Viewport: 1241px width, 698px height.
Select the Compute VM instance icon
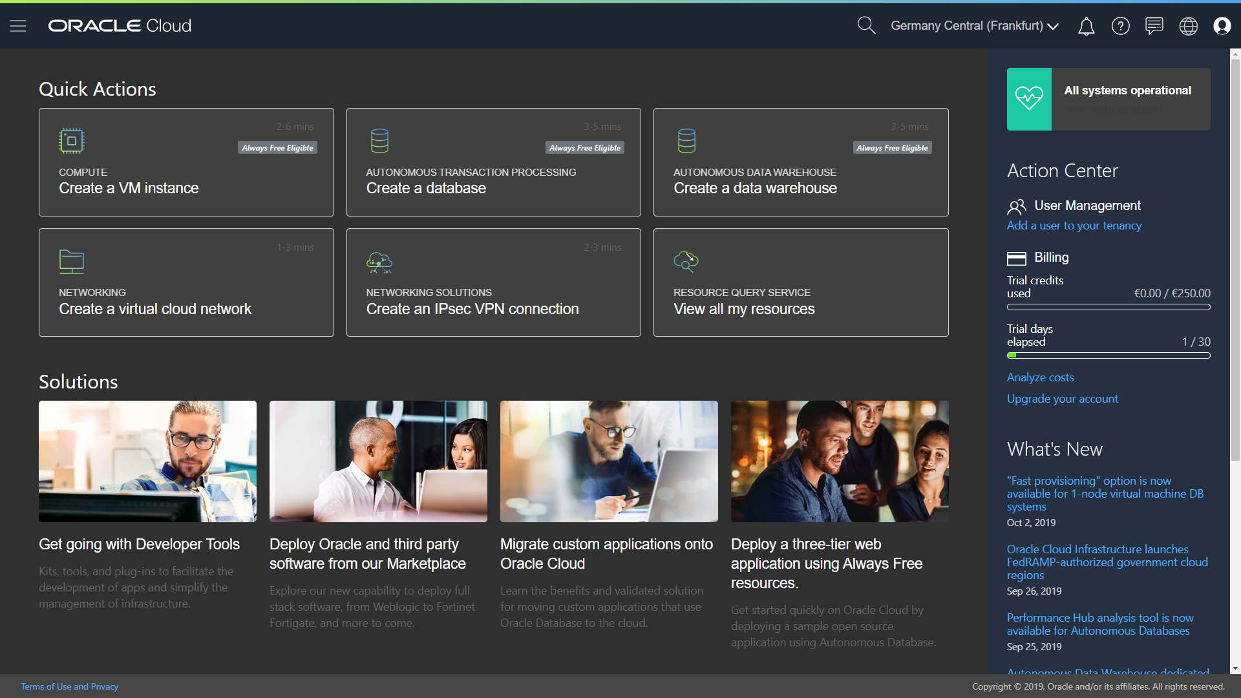tap(71, 140)
